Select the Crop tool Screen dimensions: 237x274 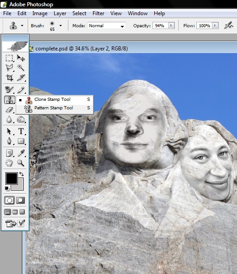coord(9,77)
